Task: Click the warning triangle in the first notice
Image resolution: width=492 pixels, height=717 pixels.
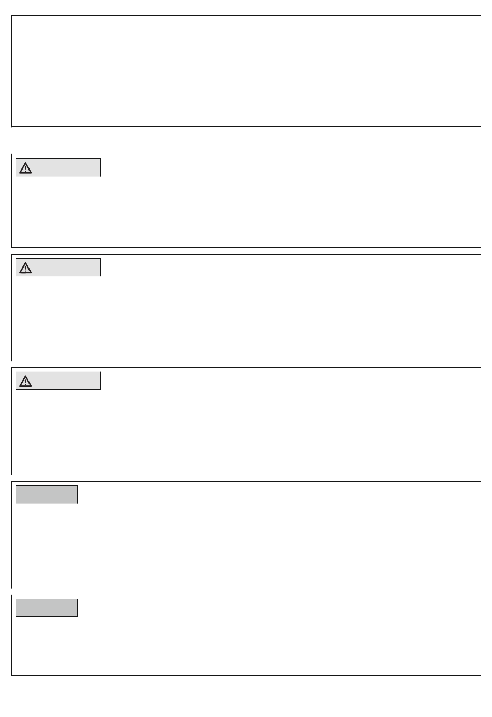Action: click(25, 168)
